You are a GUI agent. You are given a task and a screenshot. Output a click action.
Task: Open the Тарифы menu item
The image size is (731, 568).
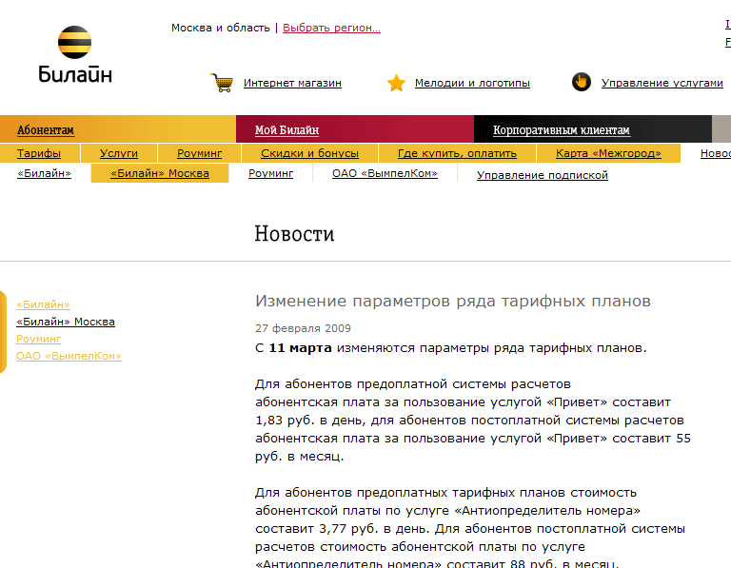click(x=39, y=153)
